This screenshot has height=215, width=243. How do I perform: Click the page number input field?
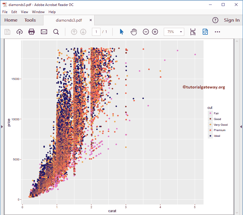[x=96, y=32]
